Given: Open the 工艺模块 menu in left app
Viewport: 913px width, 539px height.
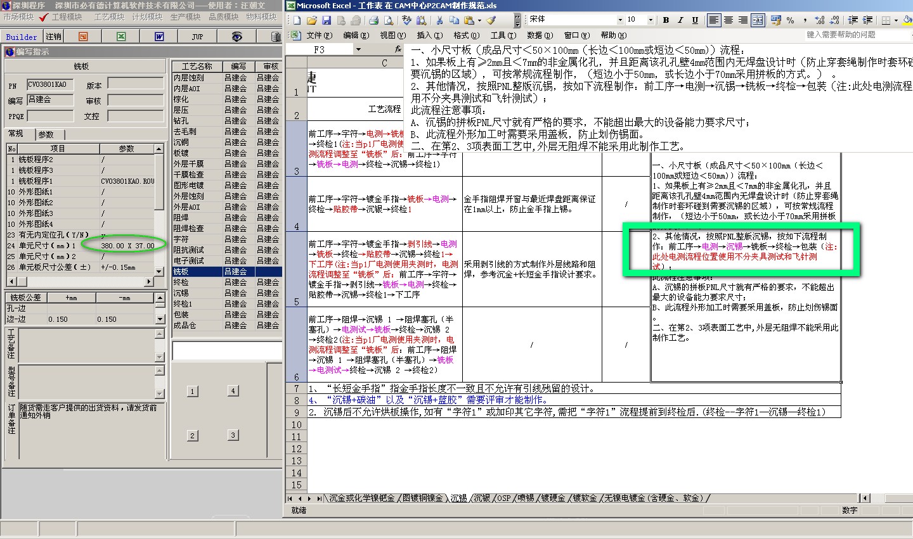Looking at the screenshot, I should [109, 17].
